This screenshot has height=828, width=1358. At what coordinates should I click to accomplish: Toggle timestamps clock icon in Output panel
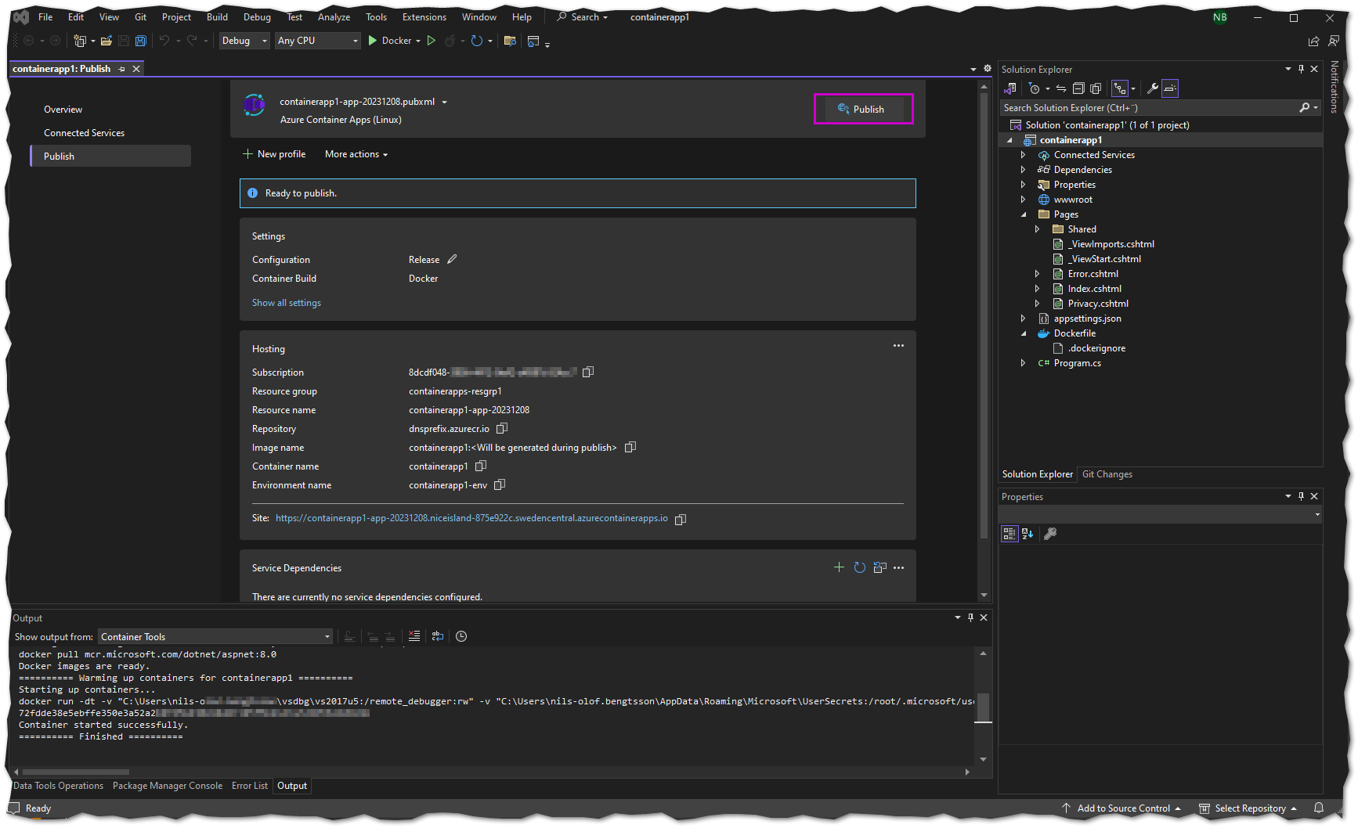(x=461, y=636)
